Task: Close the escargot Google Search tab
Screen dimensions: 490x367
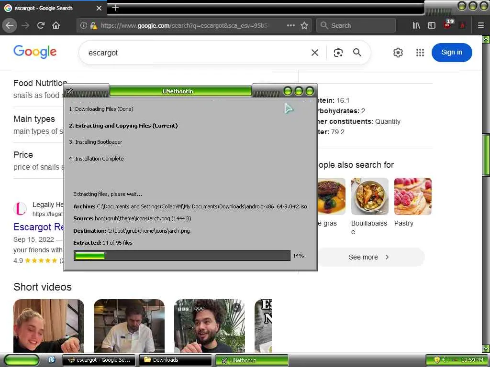Action: tap(99, 8)
